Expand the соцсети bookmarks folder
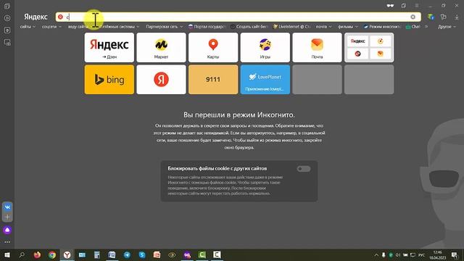Screen dimensions: 464x261 51,27
